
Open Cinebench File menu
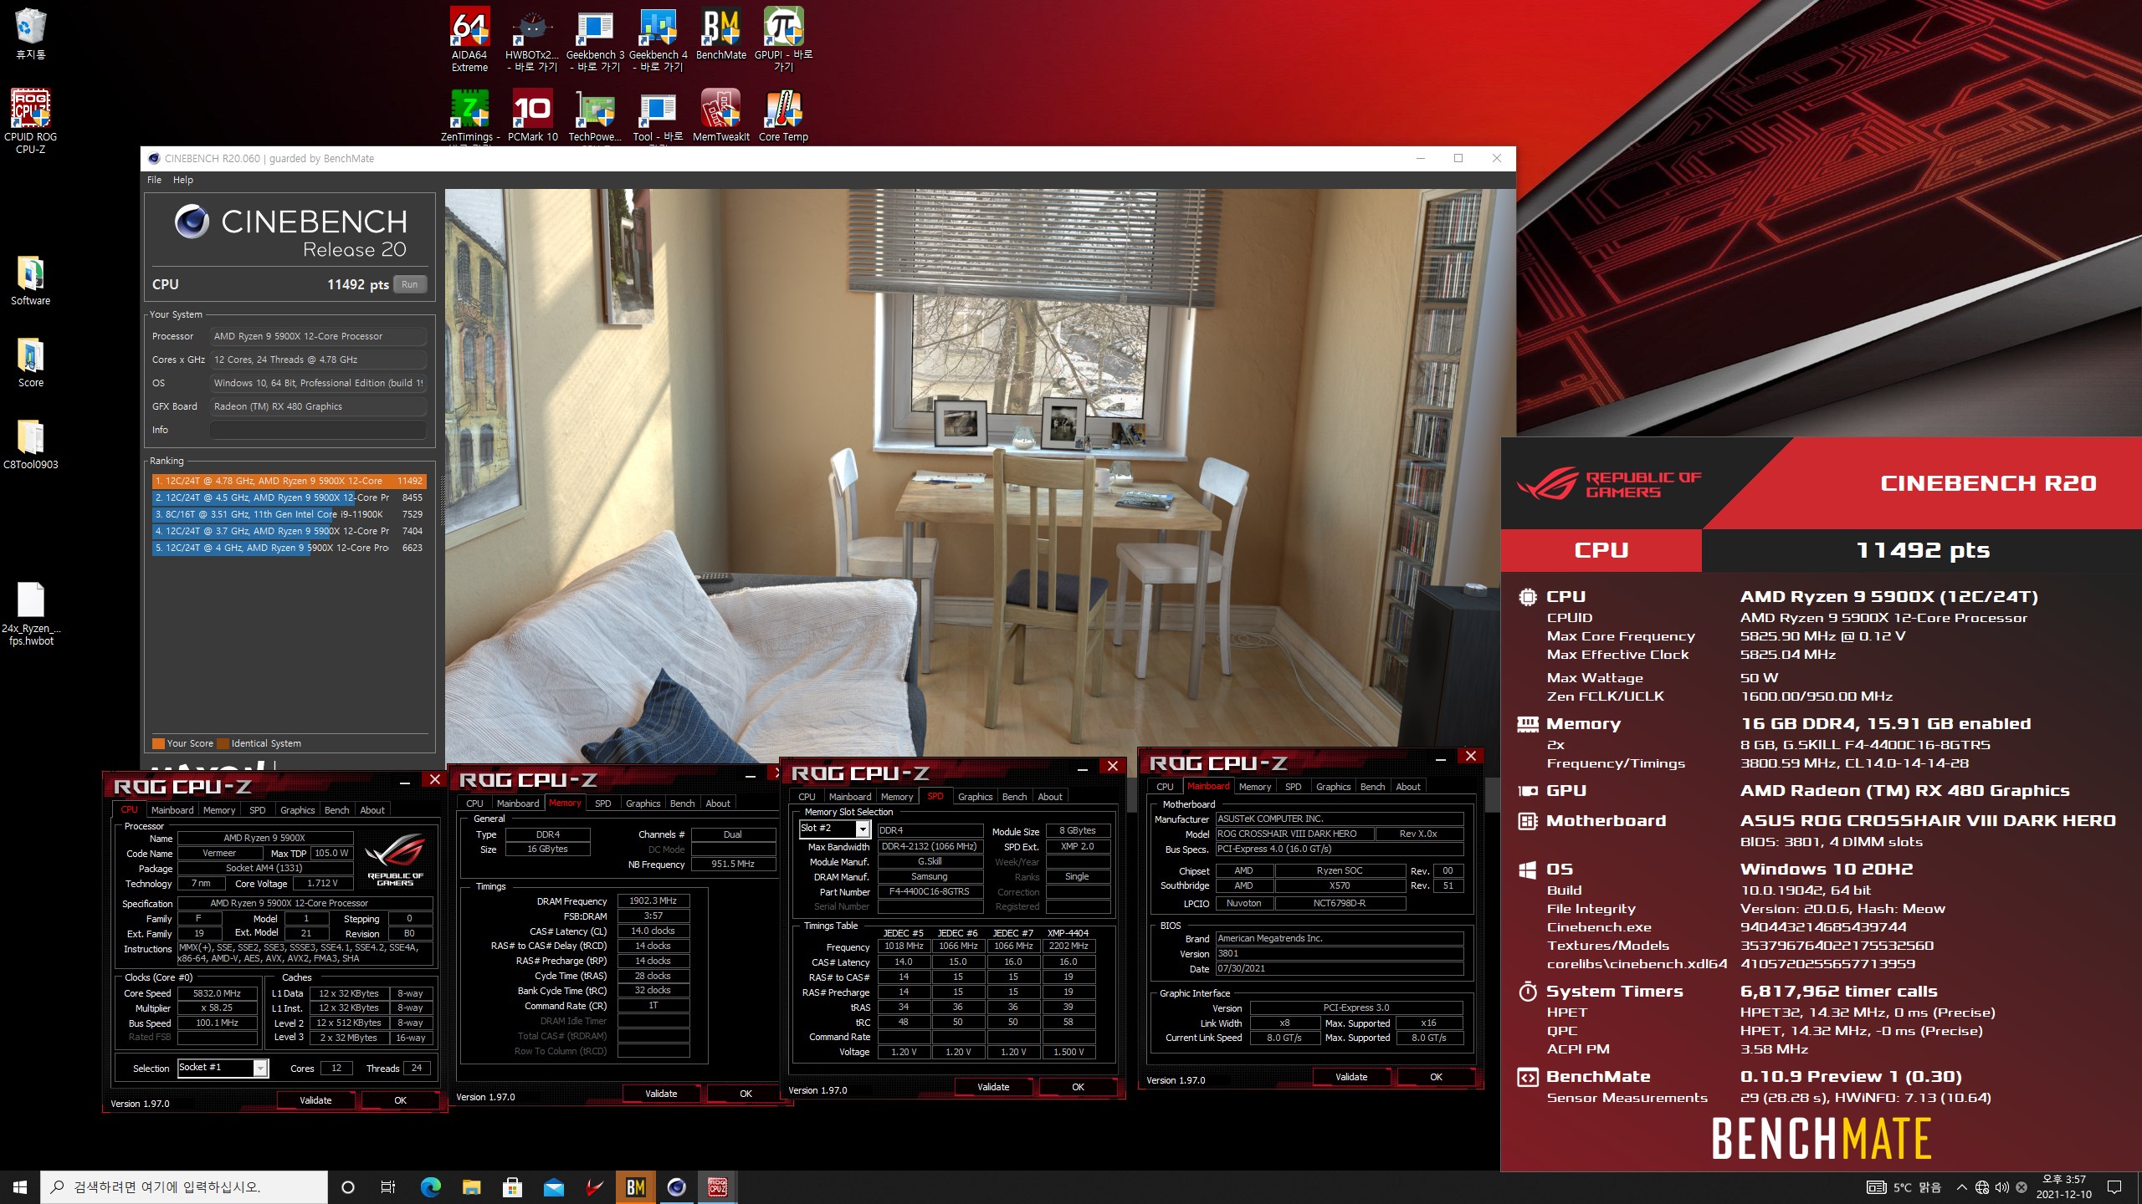pyautogui.click(x=154, y=180)
